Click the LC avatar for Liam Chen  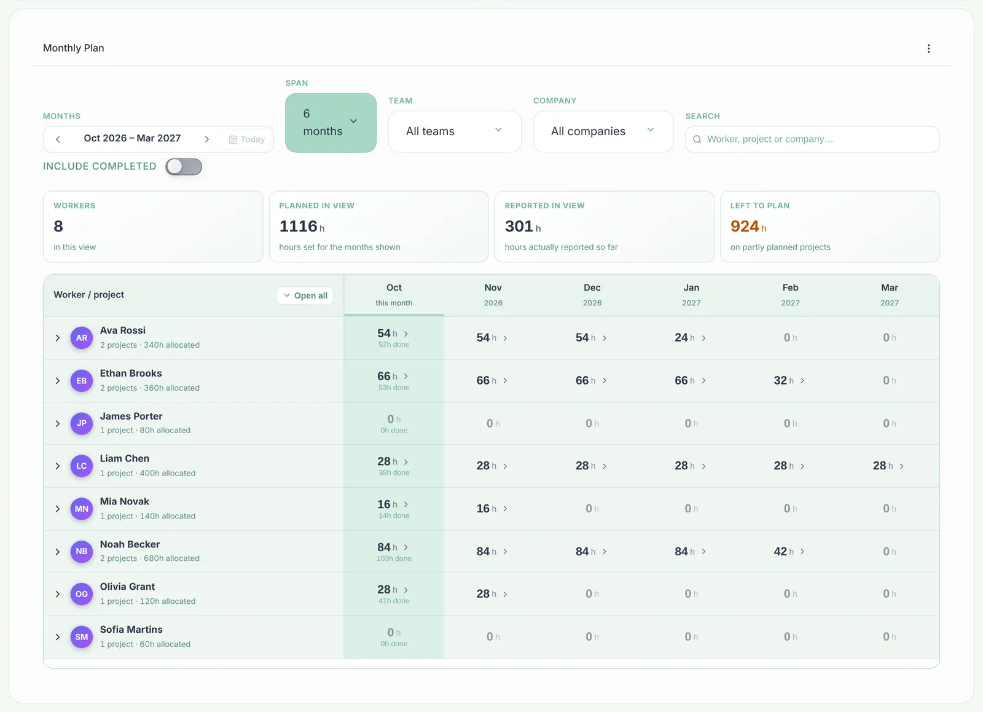point(82,466)
